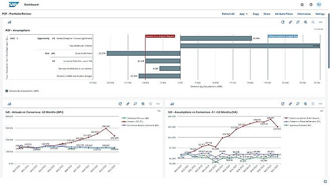Zoom out on Actuals vs Consensus chart
Screen dimensions: 330x185
pyautogui.click(x=150, y=104)
